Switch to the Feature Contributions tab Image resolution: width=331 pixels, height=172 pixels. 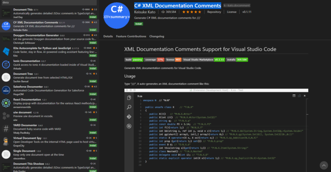(131, 36)
